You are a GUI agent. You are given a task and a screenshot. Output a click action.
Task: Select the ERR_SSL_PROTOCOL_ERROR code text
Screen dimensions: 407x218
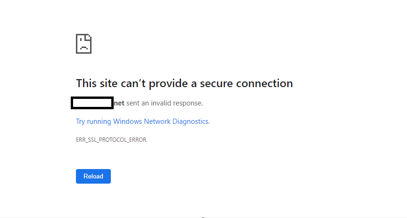coord(111,140)
